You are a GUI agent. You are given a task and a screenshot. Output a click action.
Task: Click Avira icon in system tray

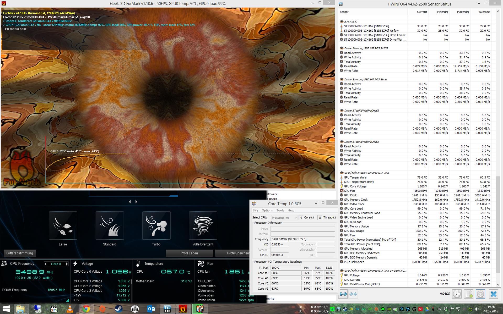pyautogui.click(x=420, y=309)
